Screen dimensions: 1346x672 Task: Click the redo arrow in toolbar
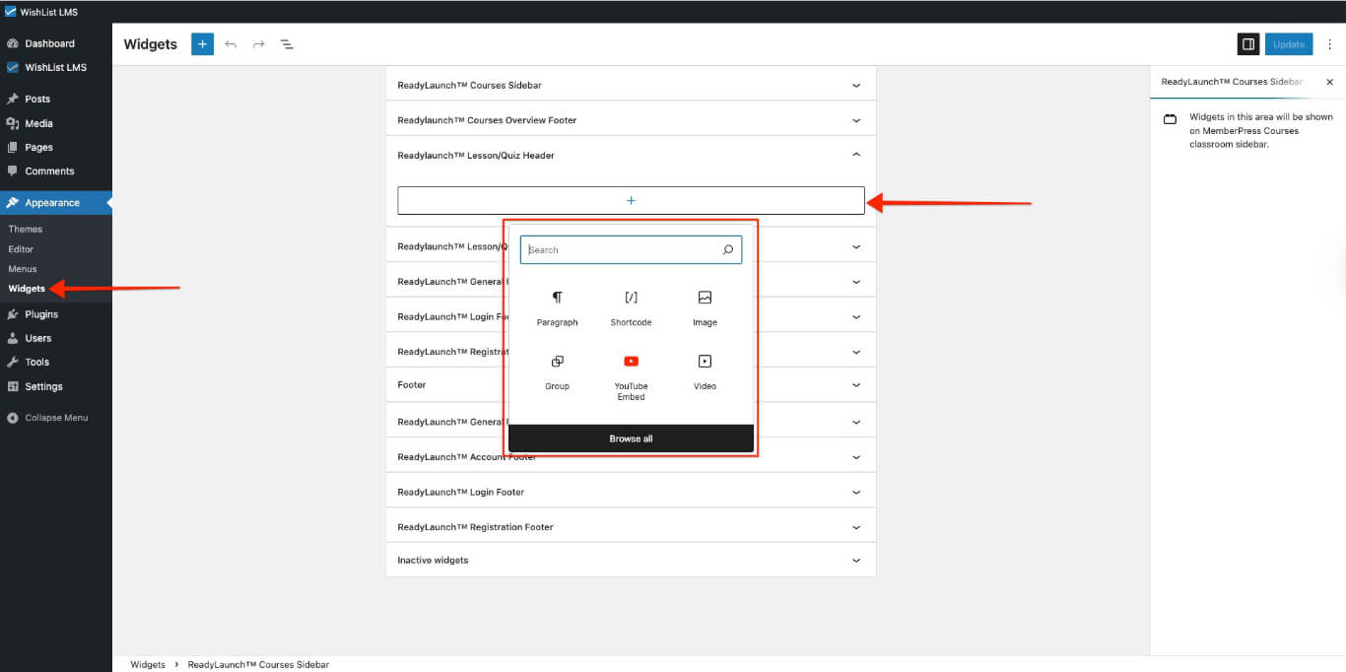(258, 44)
